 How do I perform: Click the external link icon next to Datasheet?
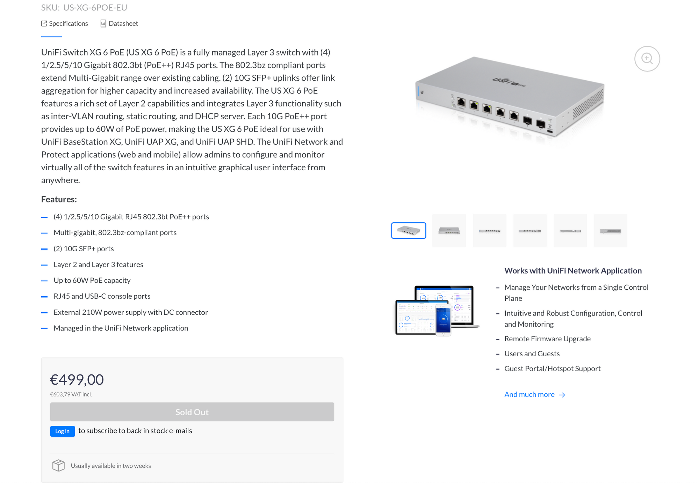click(103, 23)
